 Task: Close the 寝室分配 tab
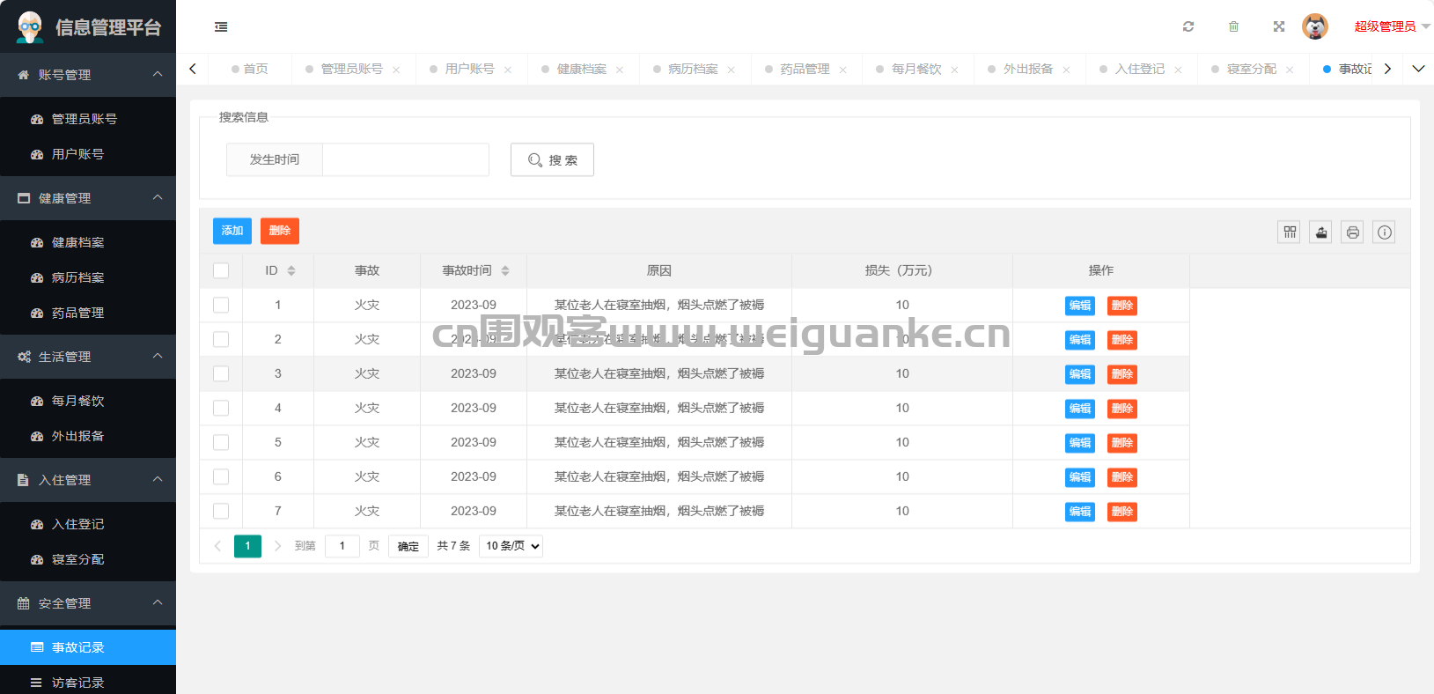(1290, 70)
